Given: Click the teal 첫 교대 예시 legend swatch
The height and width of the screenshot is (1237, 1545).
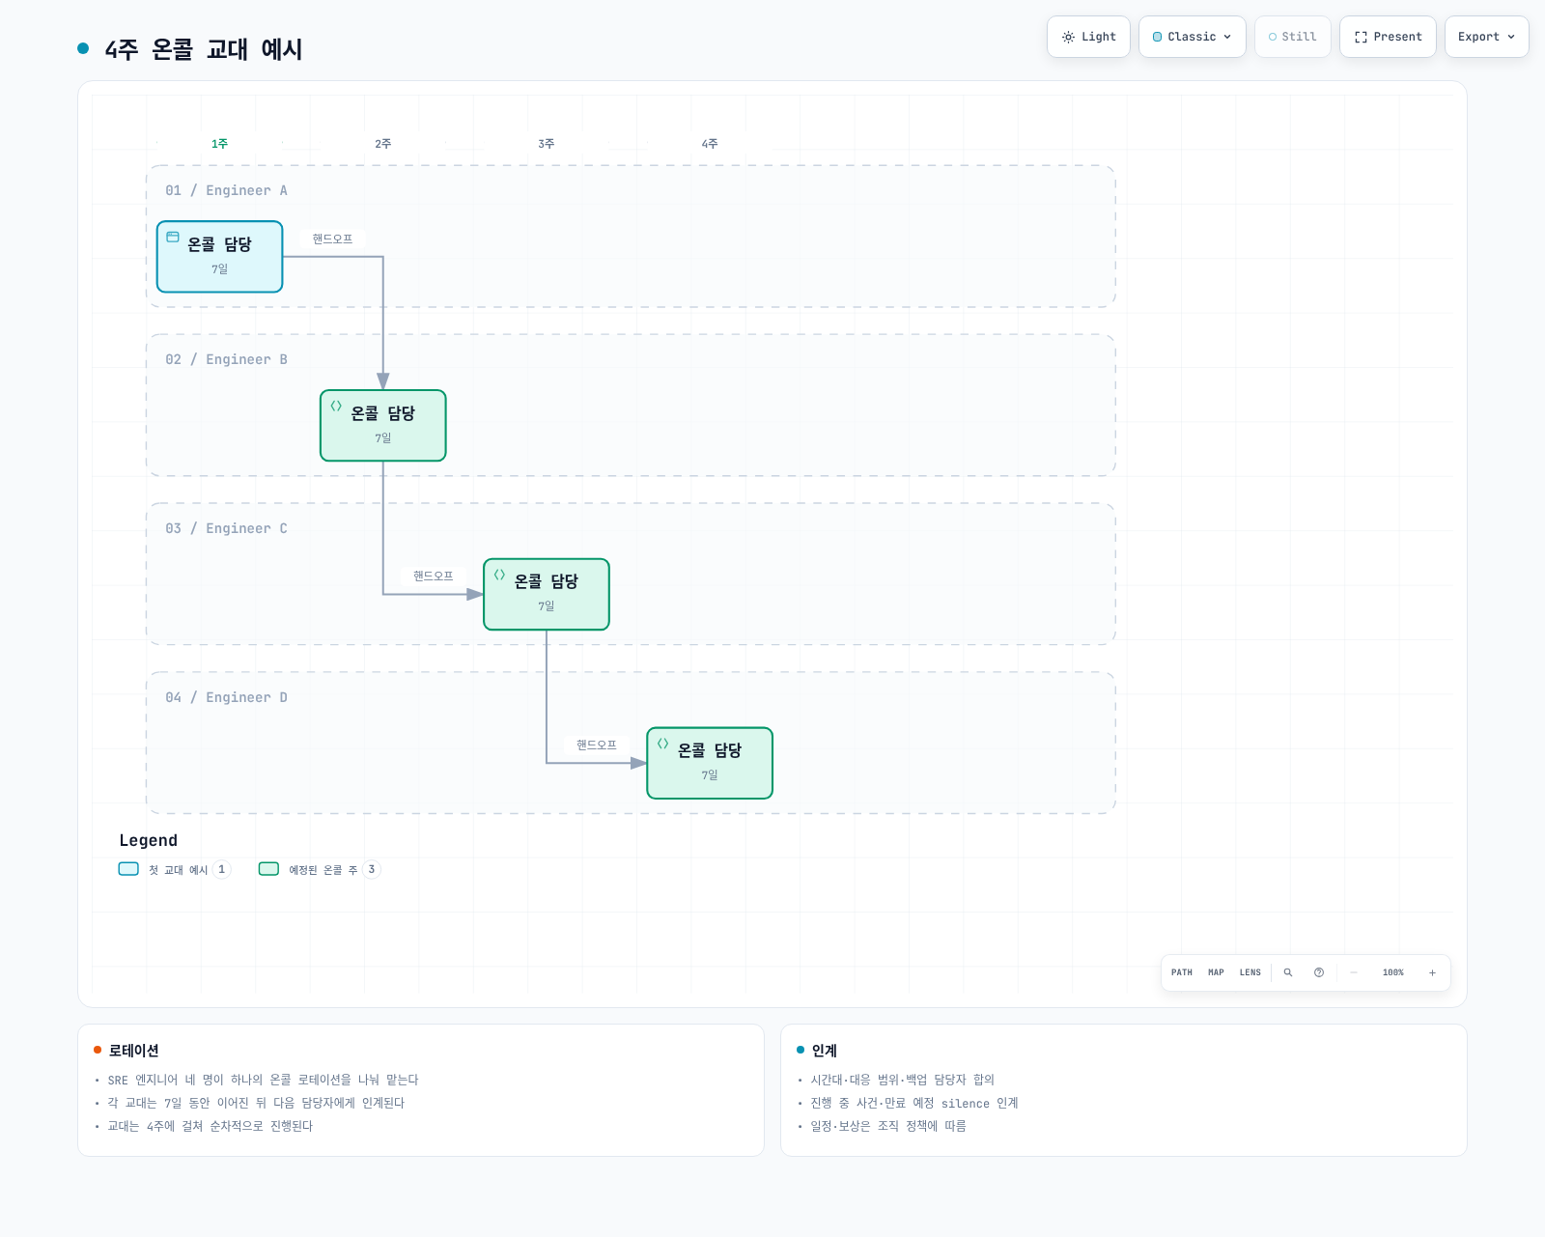Looking at the screenshot, I should 128,869.
